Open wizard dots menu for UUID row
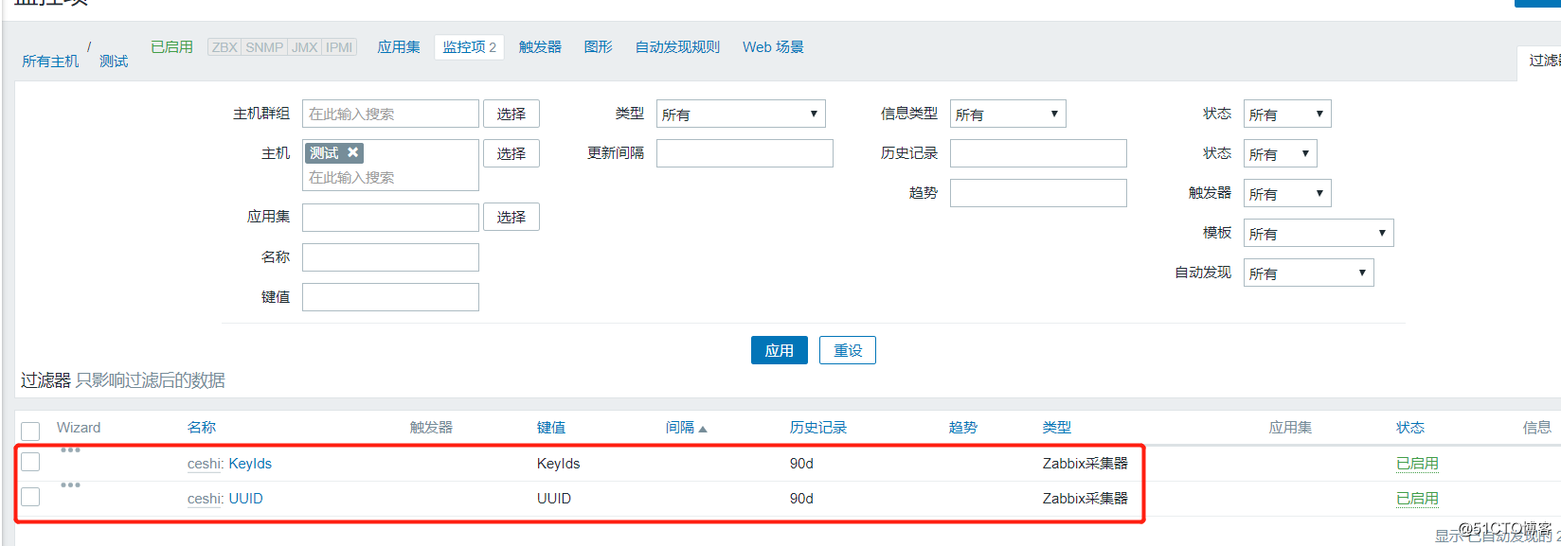Viewport: 1561px width, 546px height. (x=70, y=485)
